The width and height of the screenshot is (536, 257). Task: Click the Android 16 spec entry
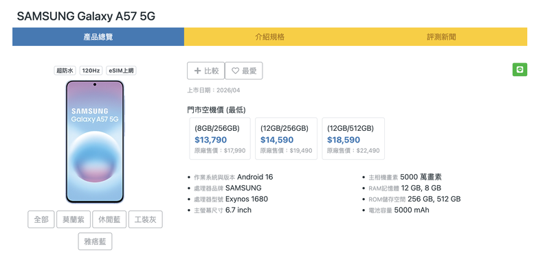[234, 177]
